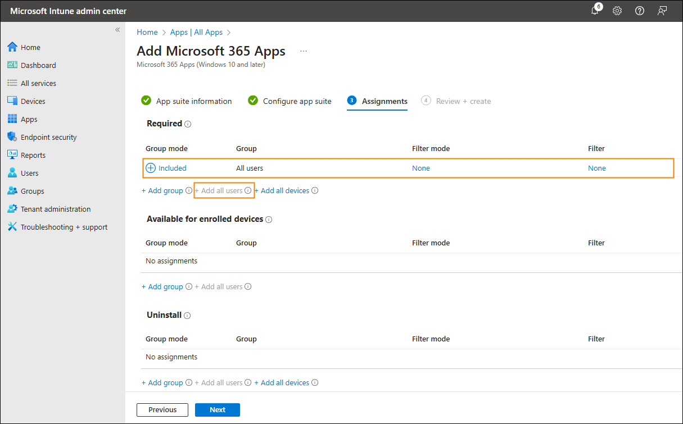Image resolution: width=683 pixels, height=424 pixels.
Task: Switch to the Configure app suite step
Action: [297, 101]
